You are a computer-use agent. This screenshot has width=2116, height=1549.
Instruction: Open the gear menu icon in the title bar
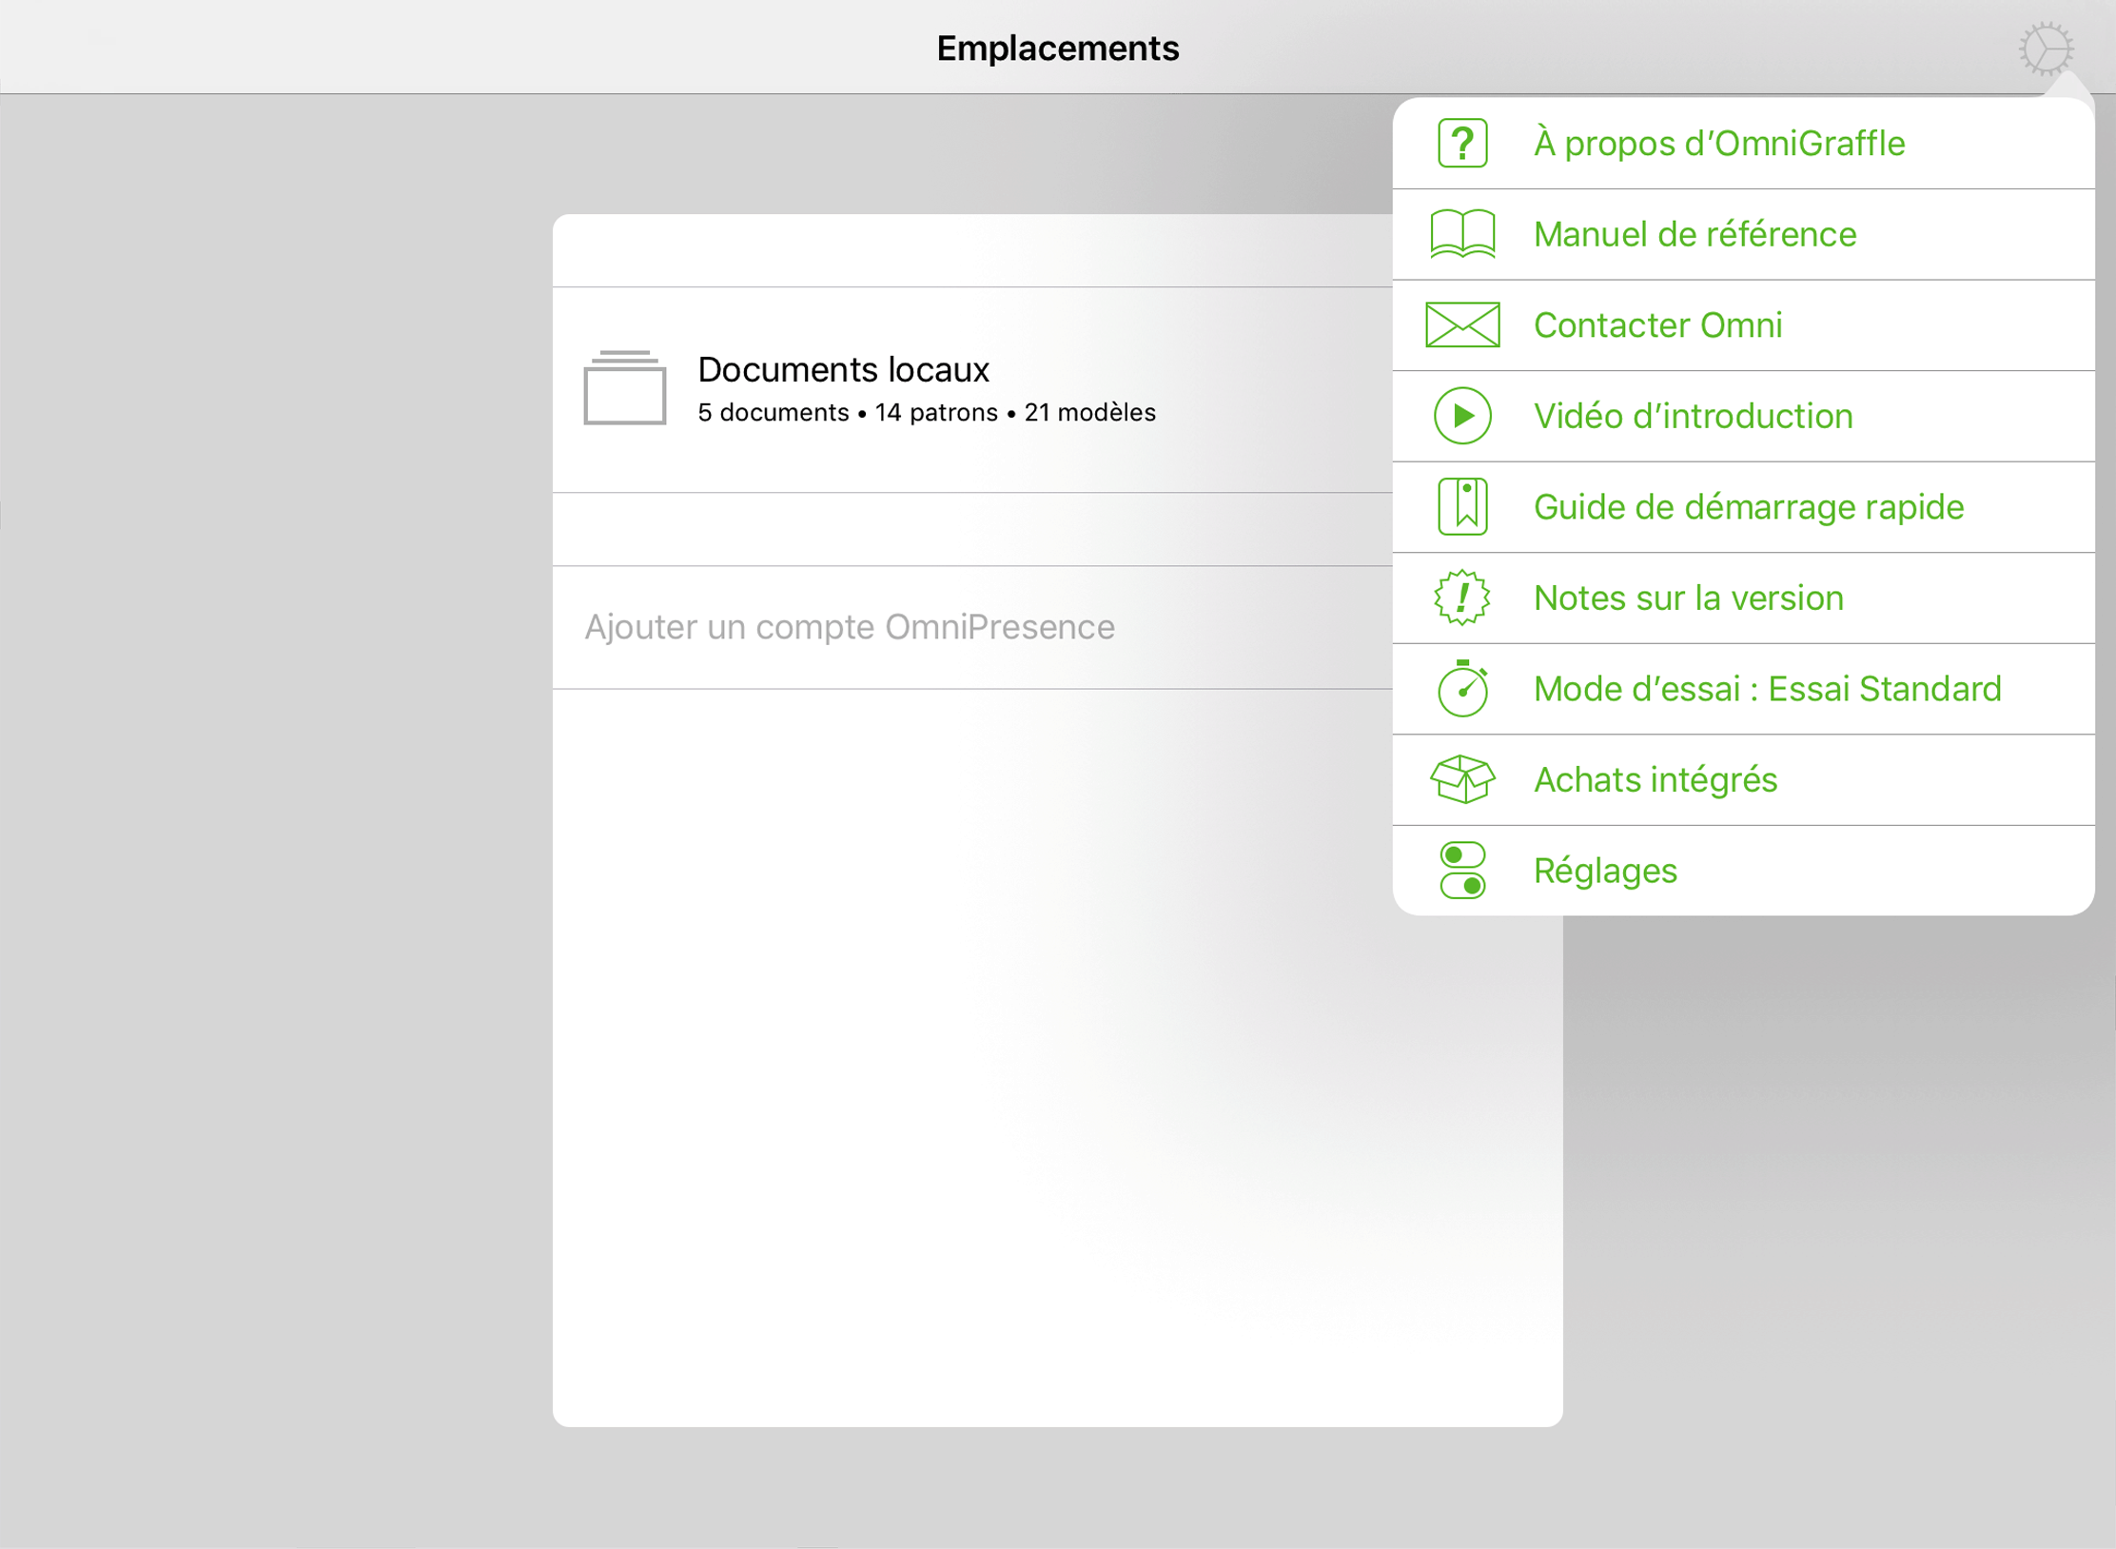[x=2046, y=49]
